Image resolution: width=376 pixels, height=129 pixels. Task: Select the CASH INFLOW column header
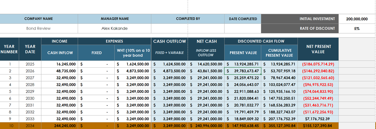(x=59, y=53)
